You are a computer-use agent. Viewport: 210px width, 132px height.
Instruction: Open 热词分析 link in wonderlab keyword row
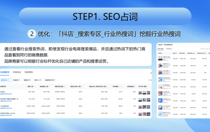point(9,115)
